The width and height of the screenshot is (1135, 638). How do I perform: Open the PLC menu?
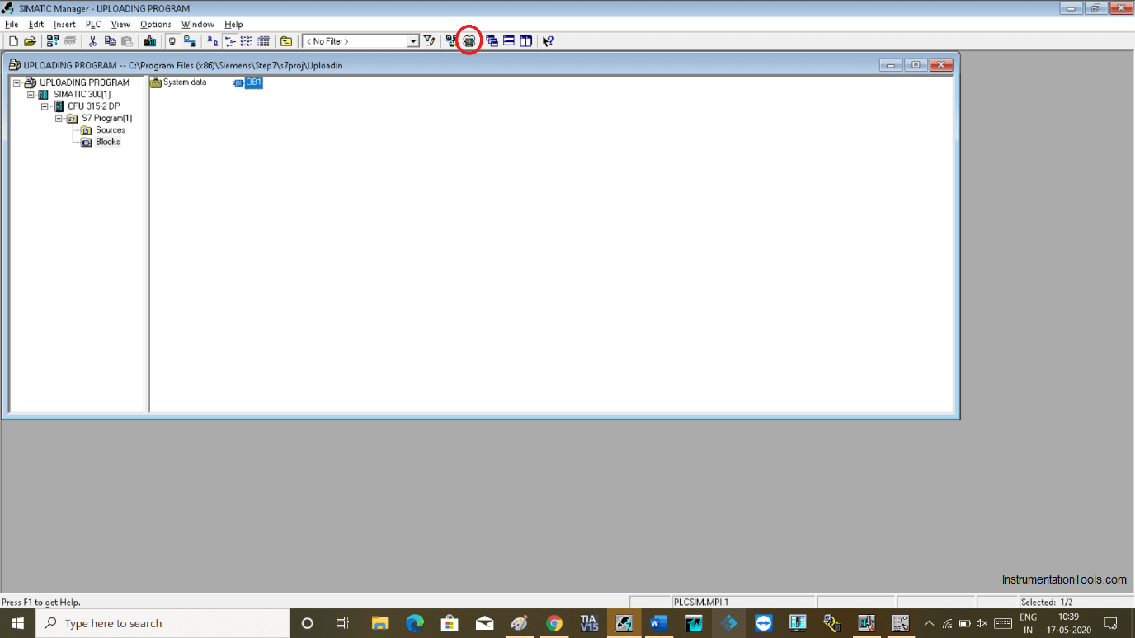tap(93, 24)
